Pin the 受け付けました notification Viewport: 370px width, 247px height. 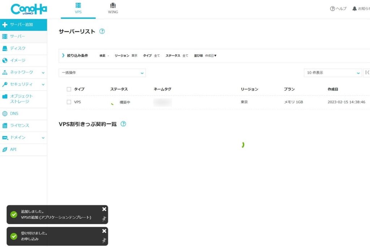(x=104, y=240)
